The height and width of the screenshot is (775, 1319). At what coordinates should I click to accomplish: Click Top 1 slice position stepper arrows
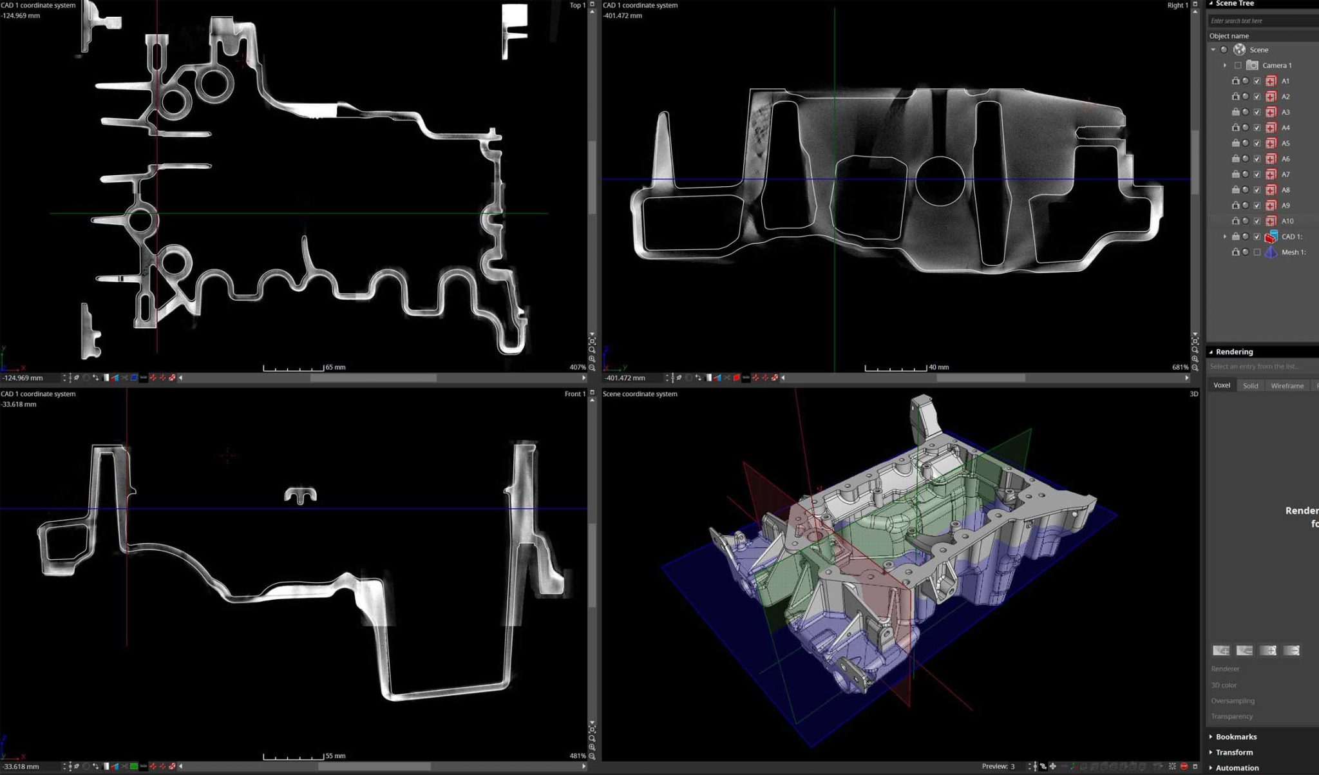coord(64,378)
